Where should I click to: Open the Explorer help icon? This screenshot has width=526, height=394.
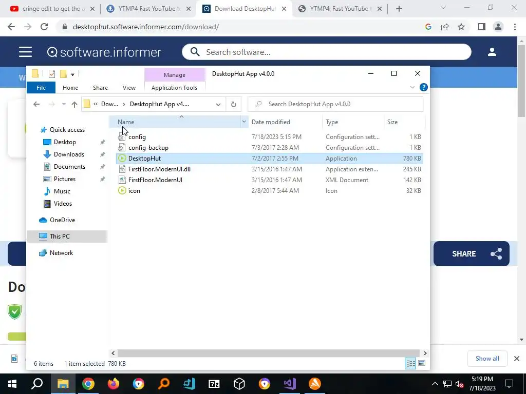(424, 87)
